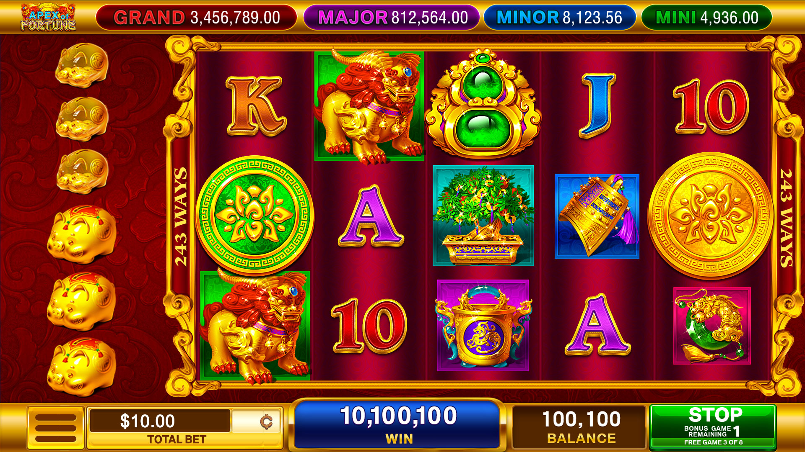
Task: Click the top faded gold piggy bank
Action: click(82, 66)
